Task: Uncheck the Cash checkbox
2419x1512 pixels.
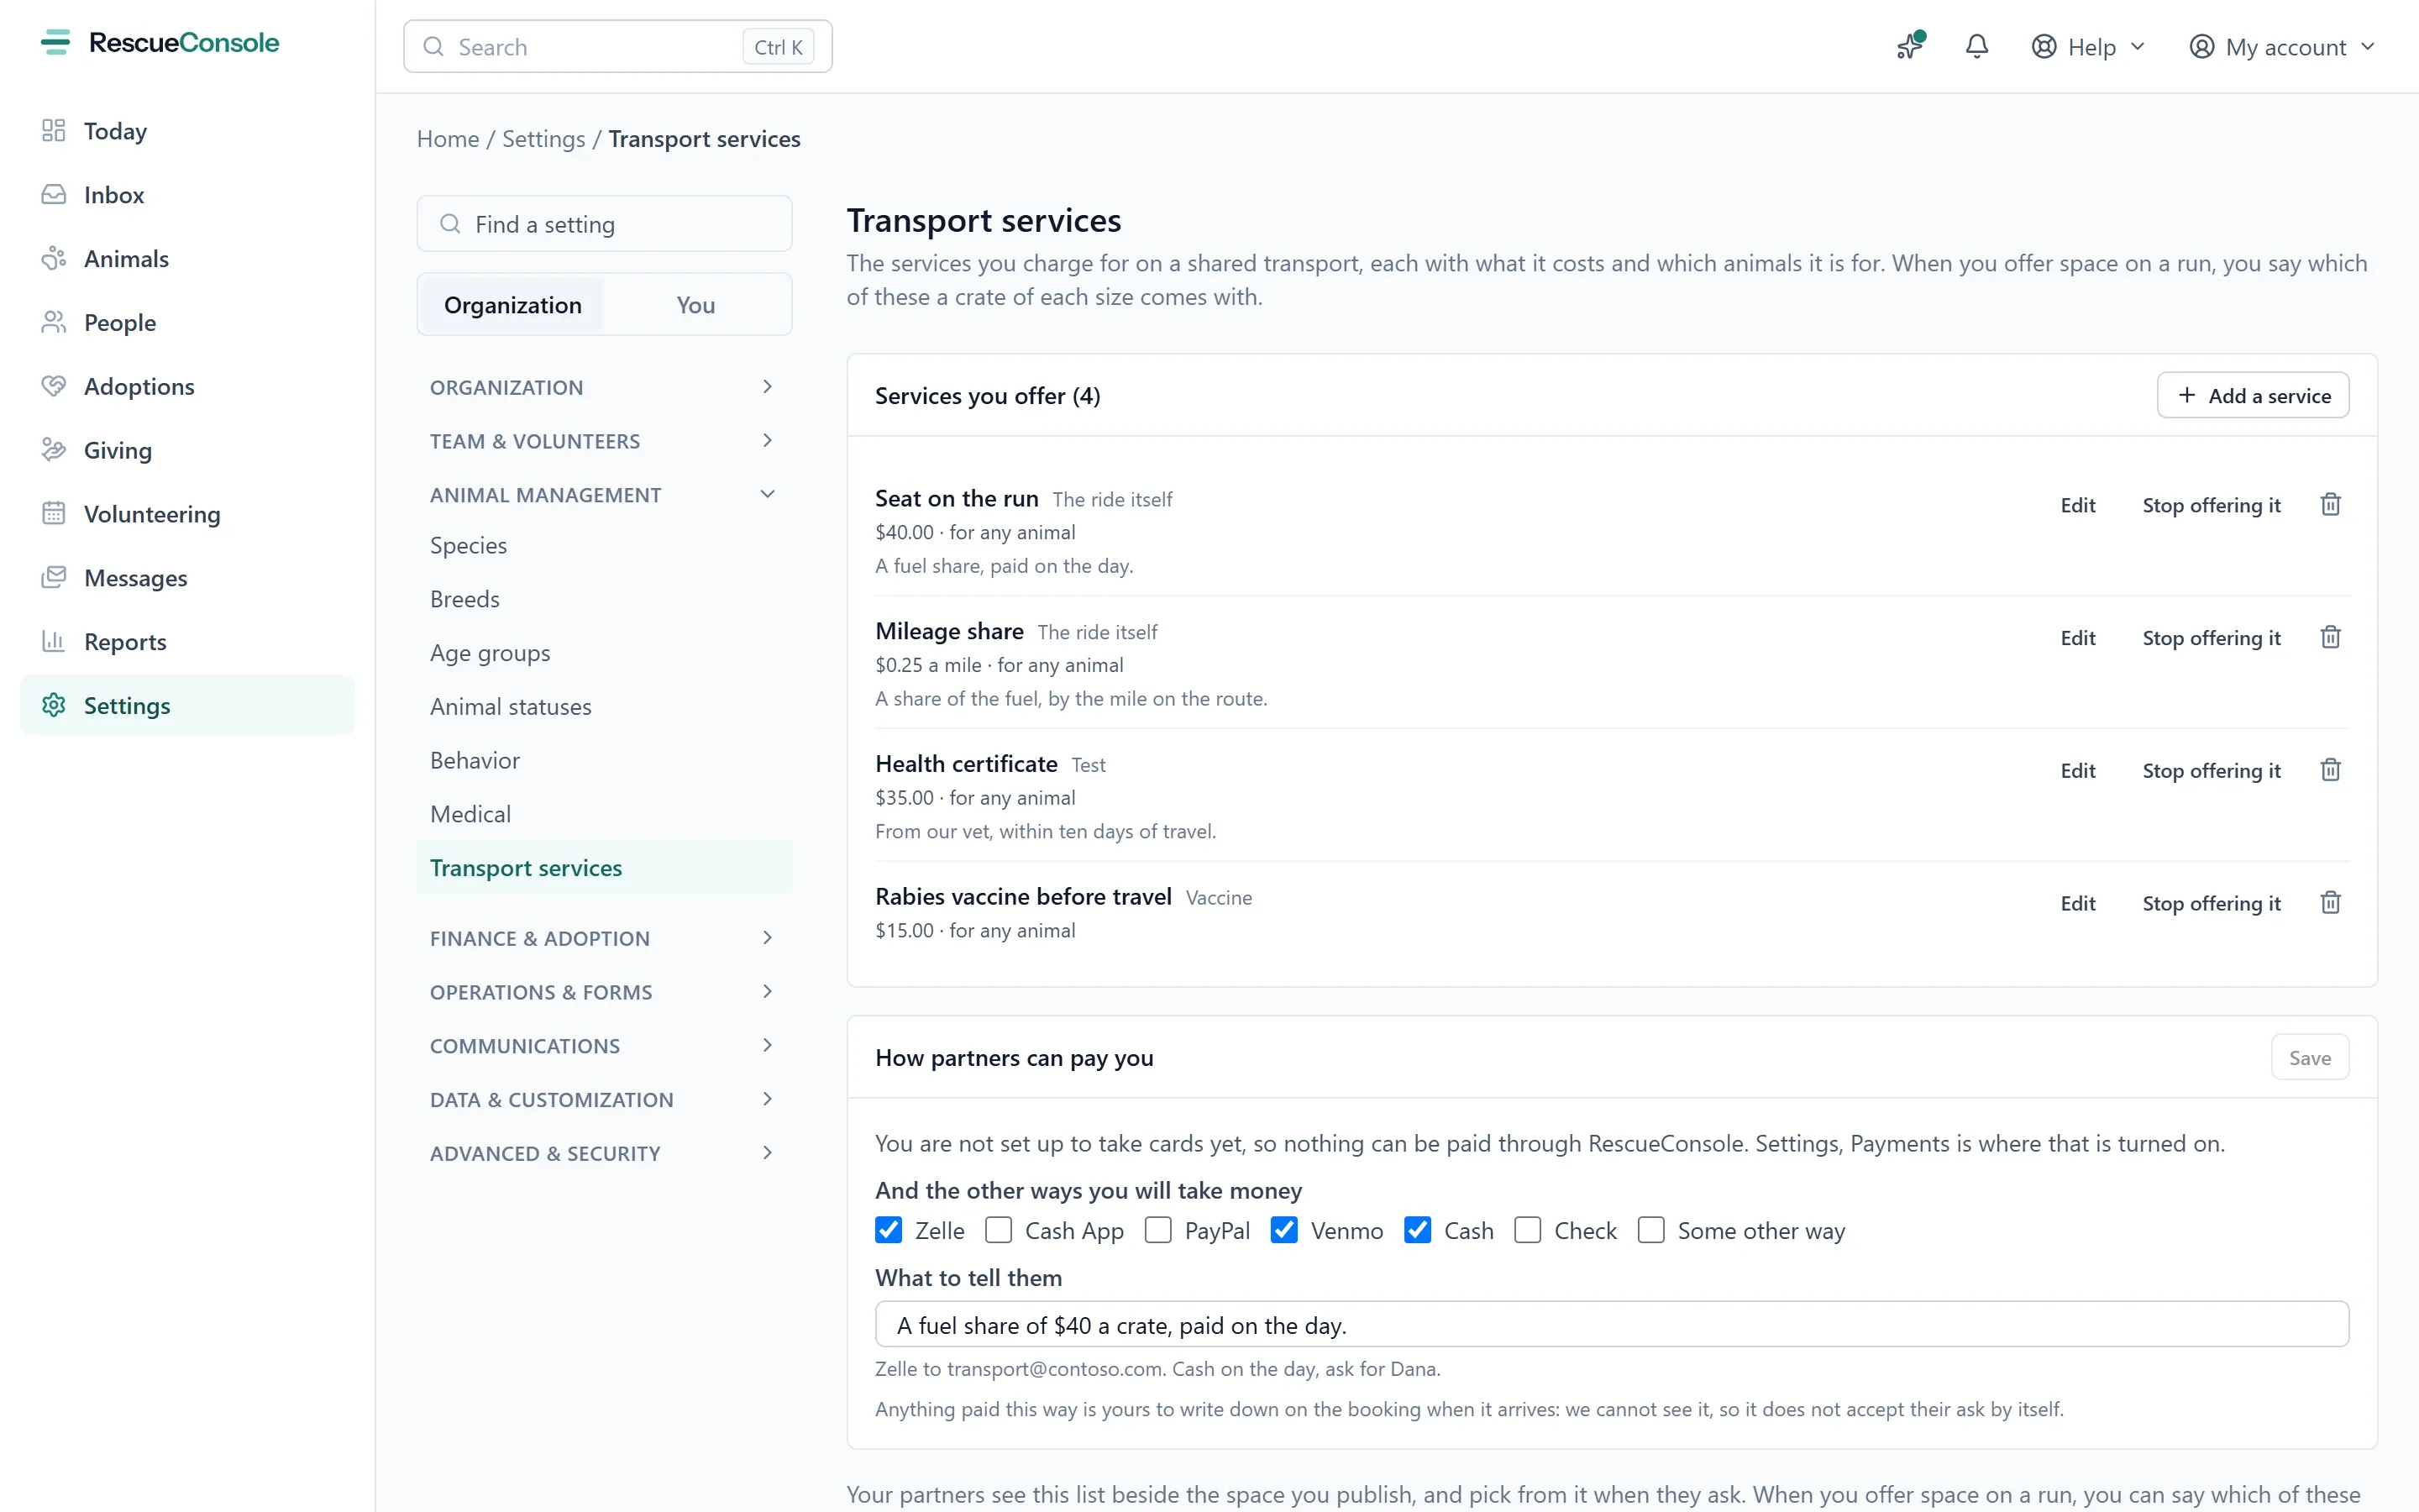Action: [x=1418, y=1230]
